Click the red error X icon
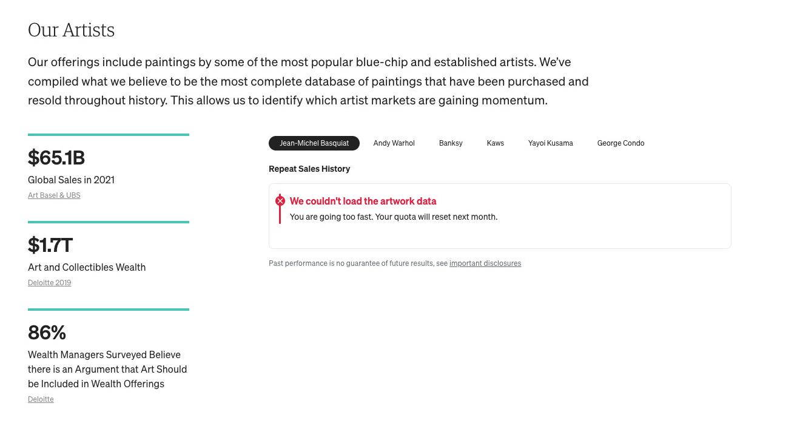 click(x=280, y=201)
